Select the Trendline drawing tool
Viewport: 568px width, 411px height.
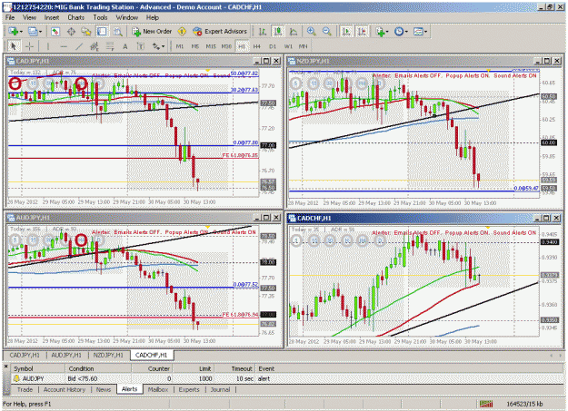coord(79,46)
